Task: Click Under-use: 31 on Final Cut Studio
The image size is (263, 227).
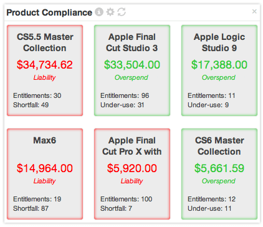Action: 122,105
